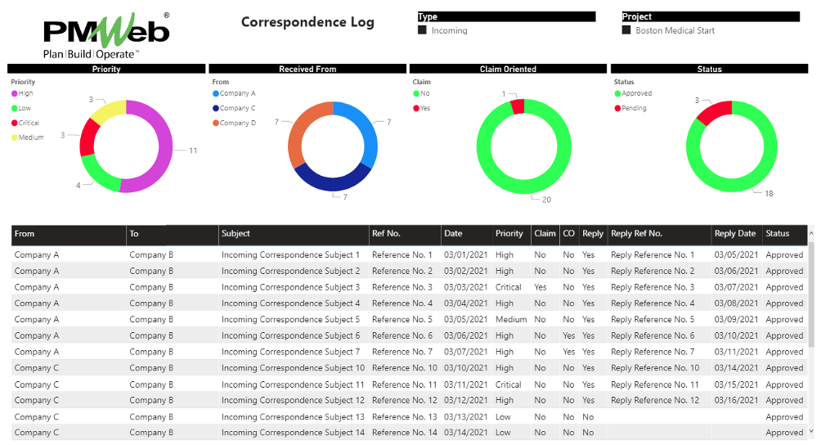The width and height of the screenshot is (821, 445).
Task: Sort table by the From column header
Action: coord(25,234)
